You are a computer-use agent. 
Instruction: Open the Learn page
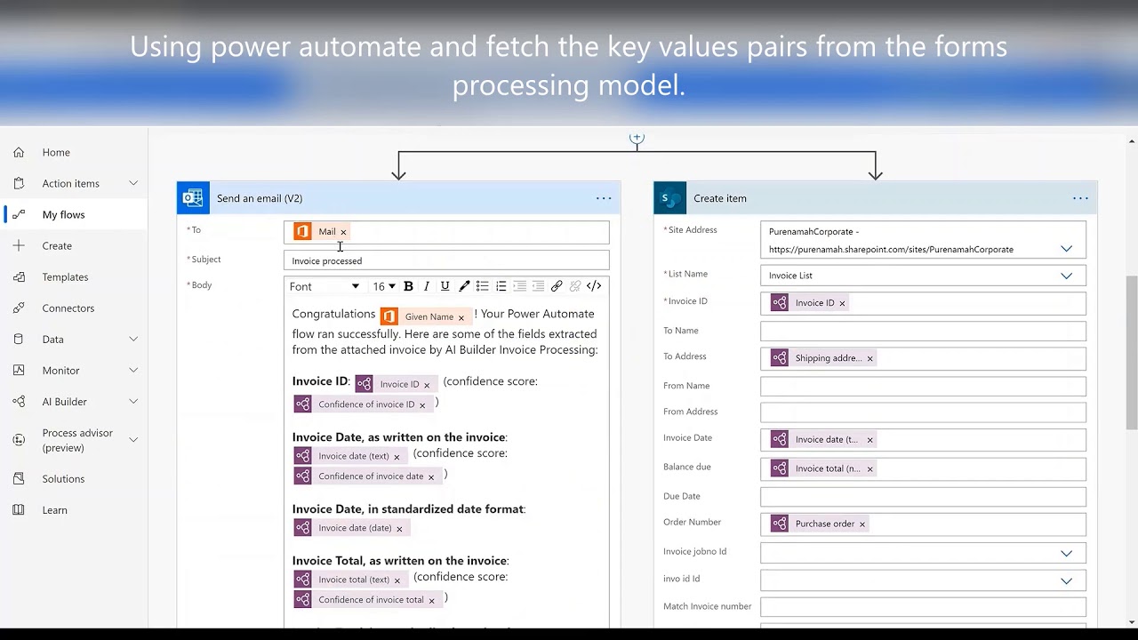pyautogui.click(x=54, y=509)
